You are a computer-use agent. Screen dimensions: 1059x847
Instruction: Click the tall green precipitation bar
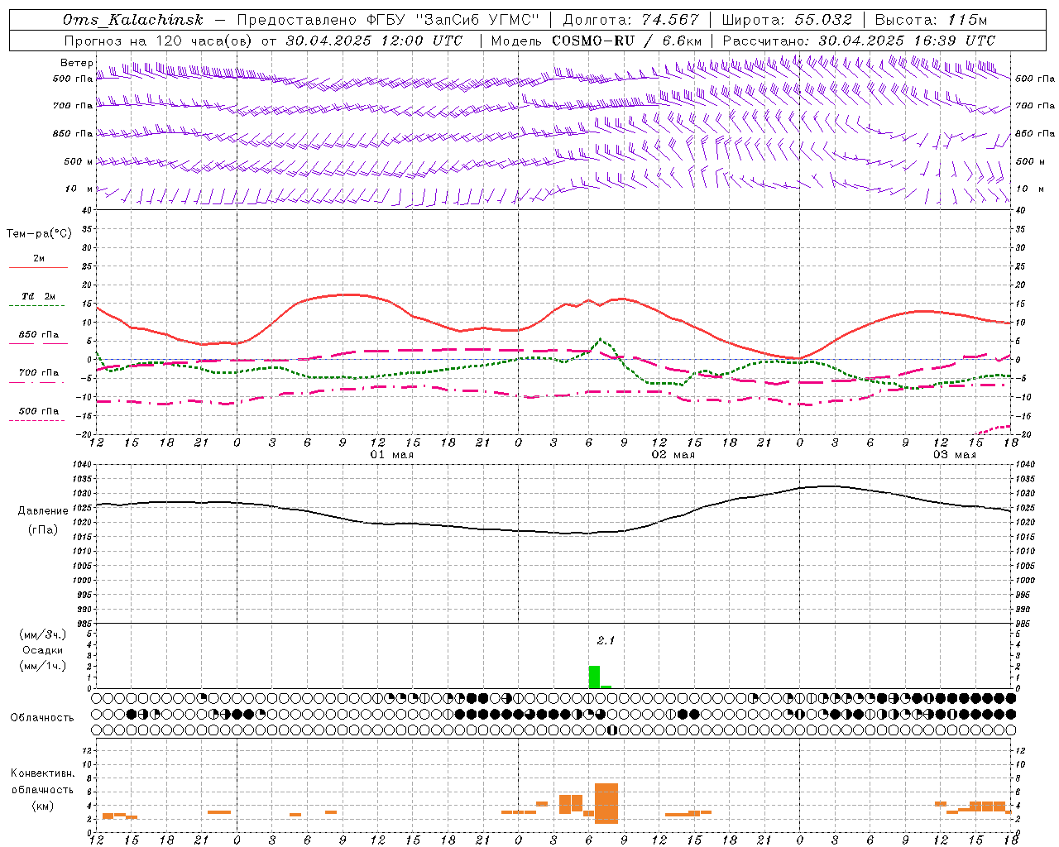tap(594, 677)
